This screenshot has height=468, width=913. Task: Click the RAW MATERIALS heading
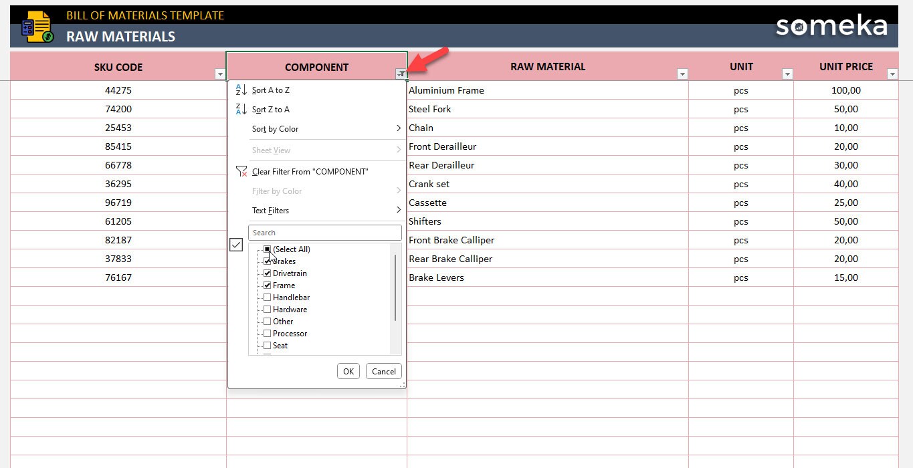(x=120, y=37)
